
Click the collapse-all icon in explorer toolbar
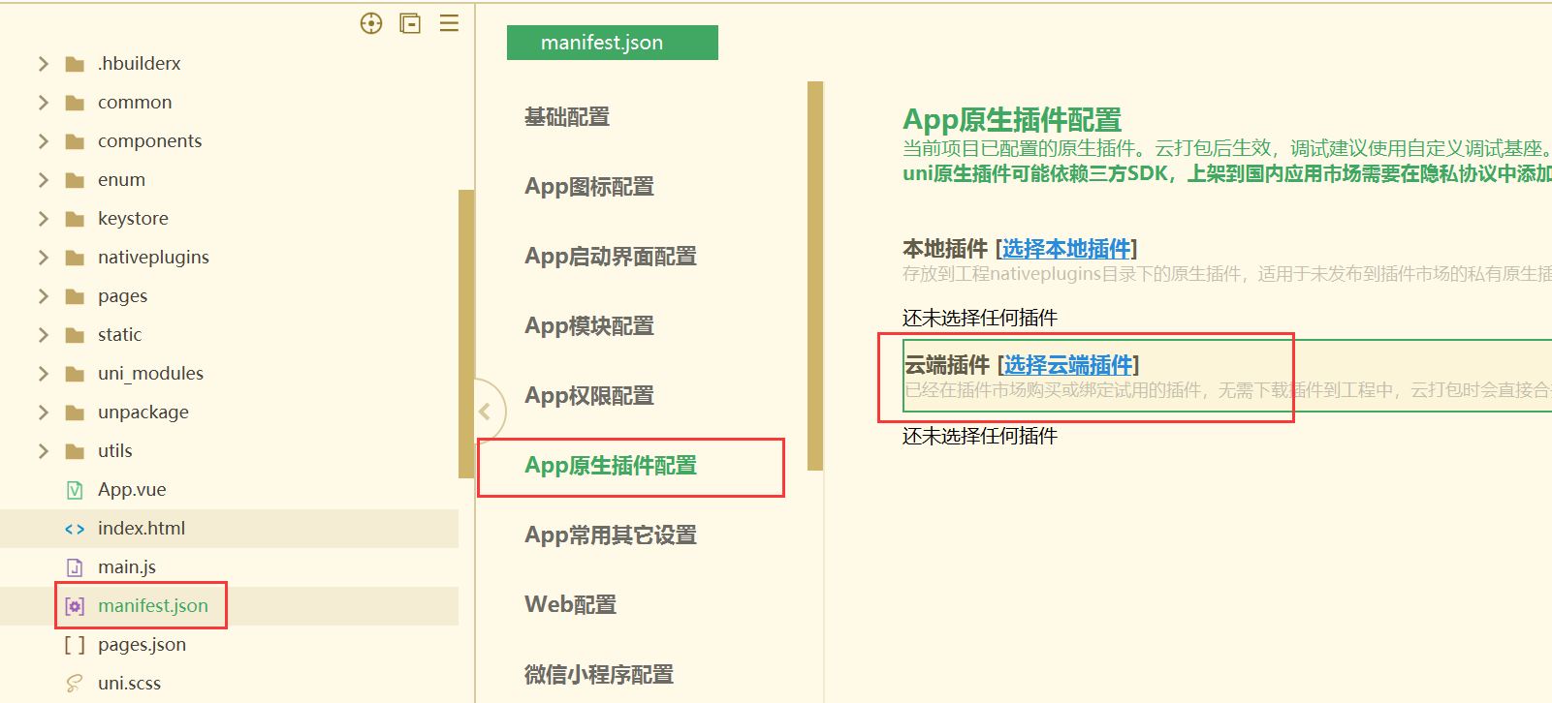click(x=410, y=23)
